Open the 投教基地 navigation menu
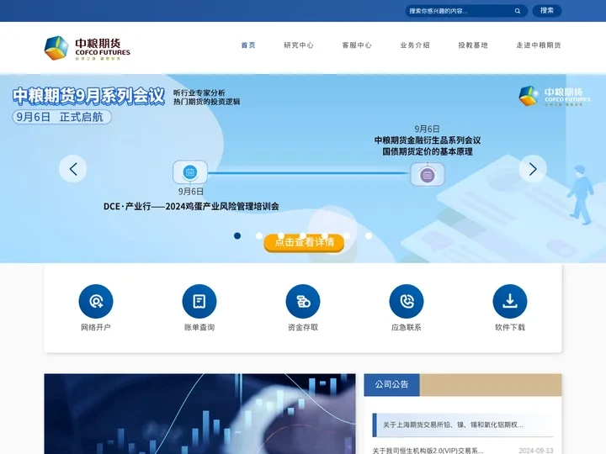This screenshot has width=606, height=454. pyautogui.click(x=473, y=45)
